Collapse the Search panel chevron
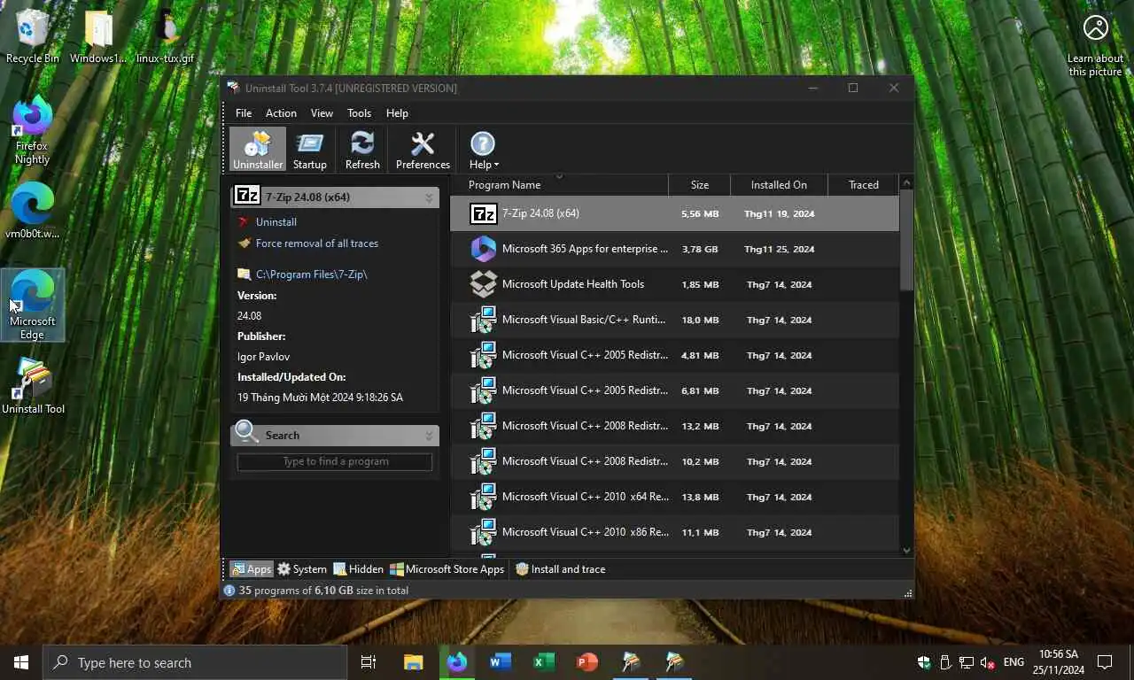Screen dimensions: 1134x680 click(429, 436)
